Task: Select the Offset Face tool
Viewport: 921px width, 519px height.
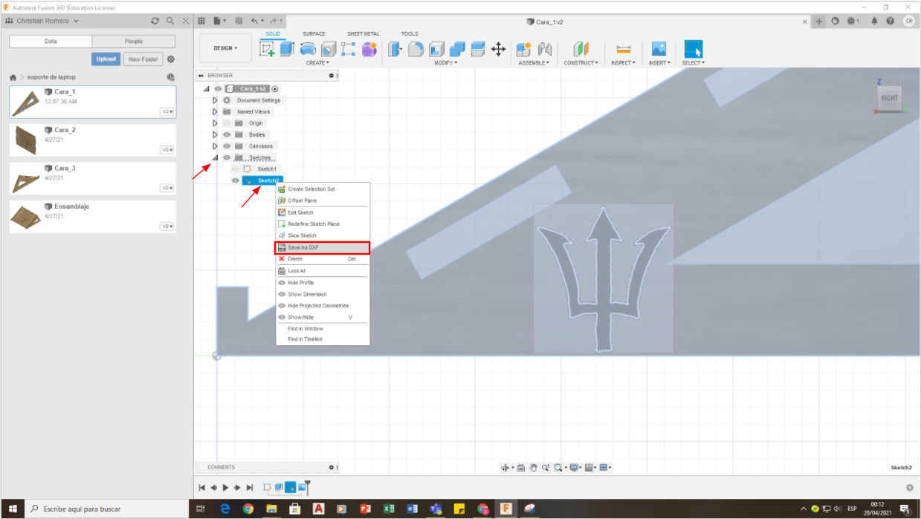Action: pos(478,49)
